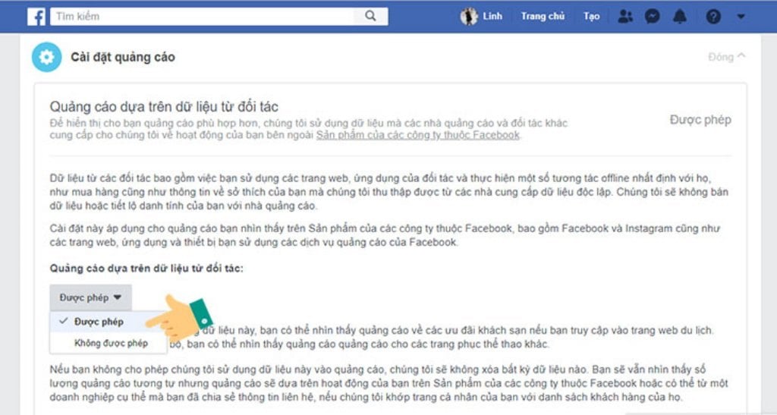The width and height of the screenshot is (777, 415).
Task: Click the Được phép status on the right
Action: click(700, 120)
